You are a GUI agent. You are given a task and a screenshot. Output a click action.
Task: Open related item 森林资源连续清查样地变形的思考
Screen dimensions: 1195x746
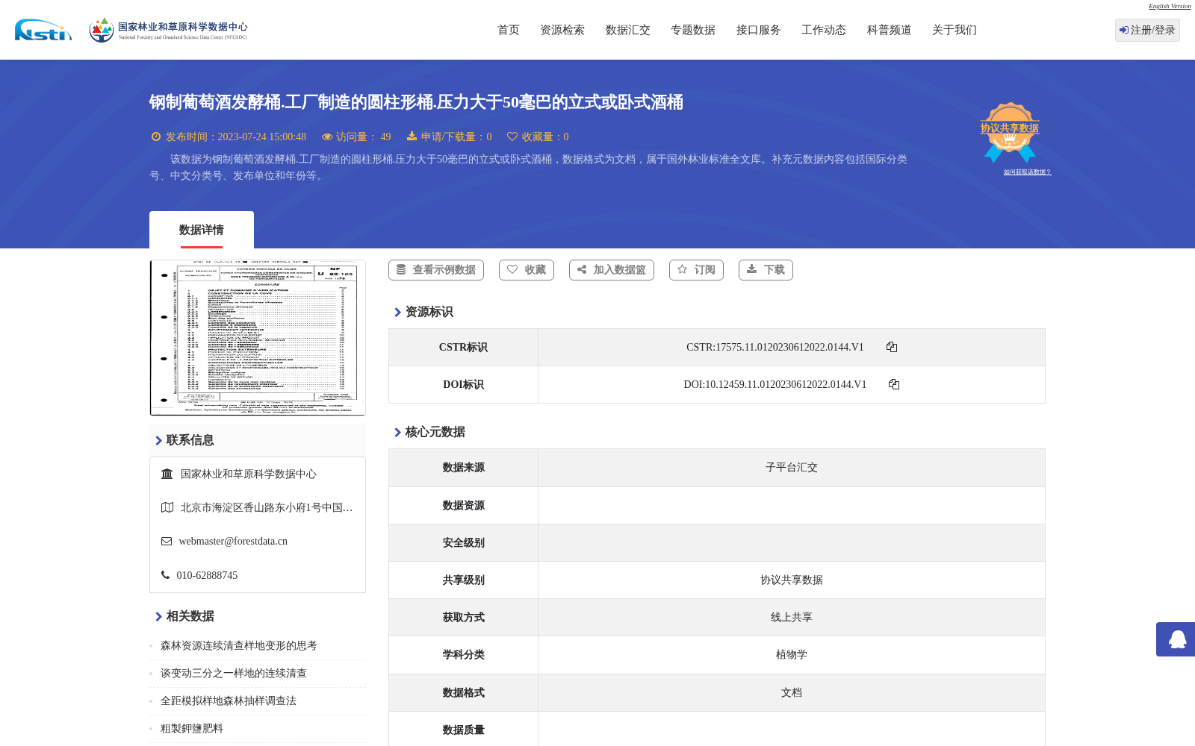pyautogui.click(x=239, y=646)
